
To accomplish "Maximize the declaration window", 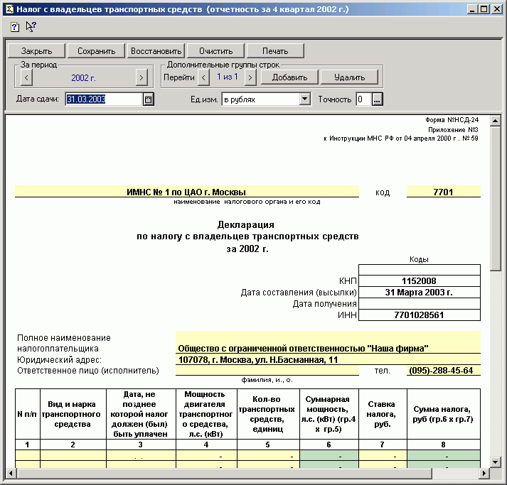I will pos(484,9).
